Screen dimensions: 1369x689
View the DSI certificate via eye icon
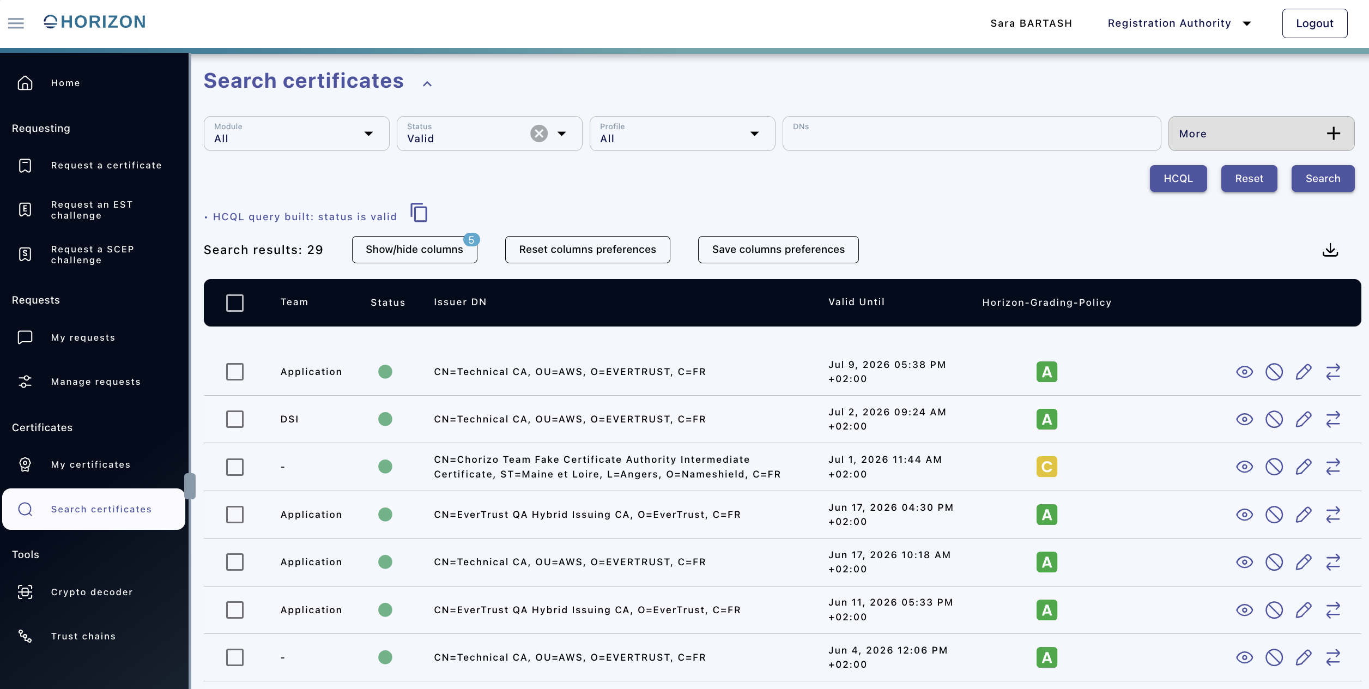(1244, 419)
